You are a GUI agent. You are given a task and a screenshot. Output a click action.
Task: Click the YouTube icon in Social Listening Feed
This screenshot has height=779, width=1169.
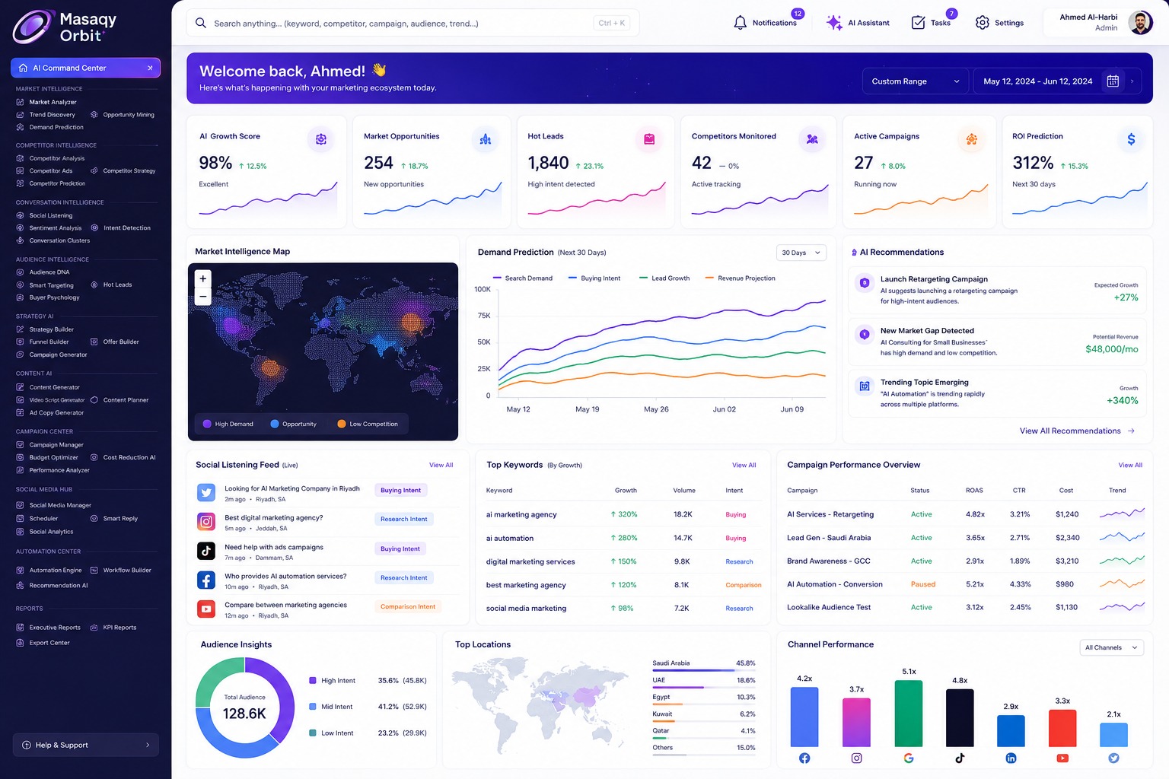point(206,609)
